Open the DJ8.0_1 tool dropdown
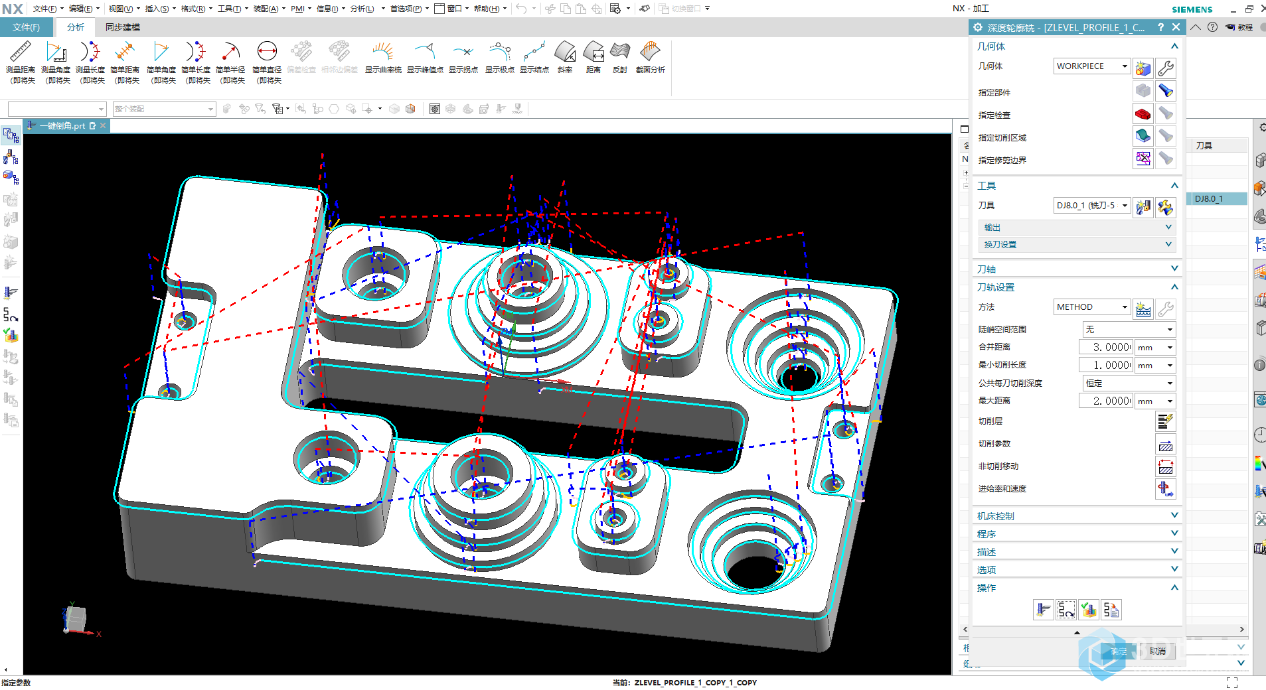 click(x=1091, y=205)
